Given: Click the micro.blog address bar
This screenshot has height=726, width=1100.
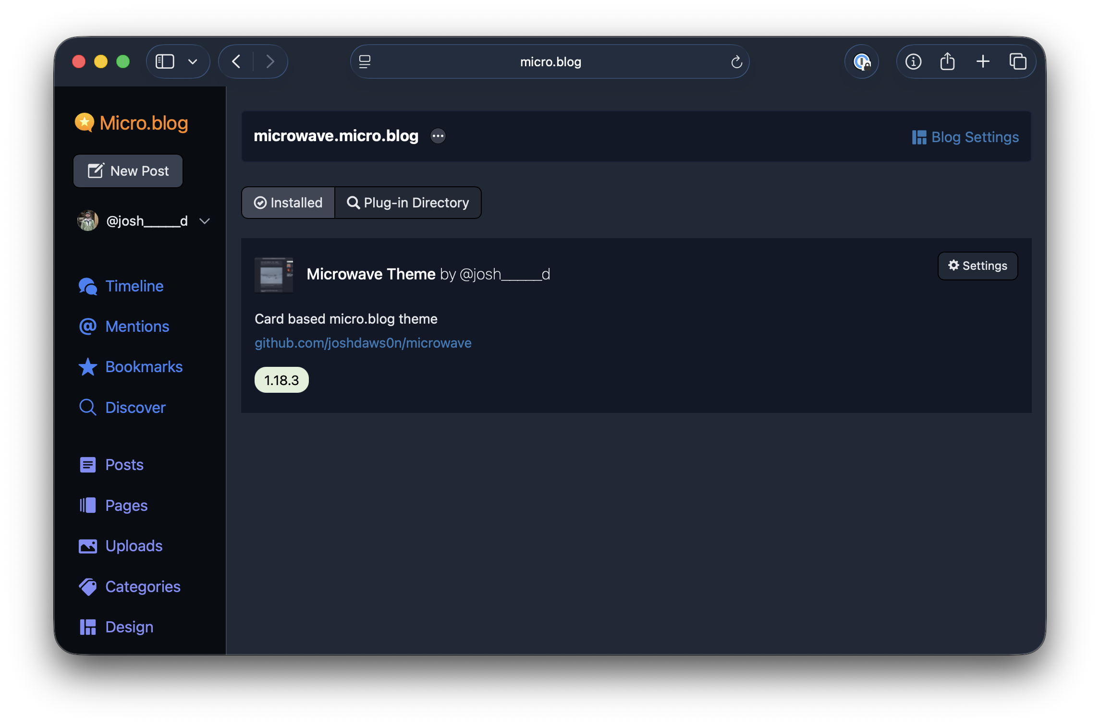Looking at the screenshot, I should (x=550, y=61).
